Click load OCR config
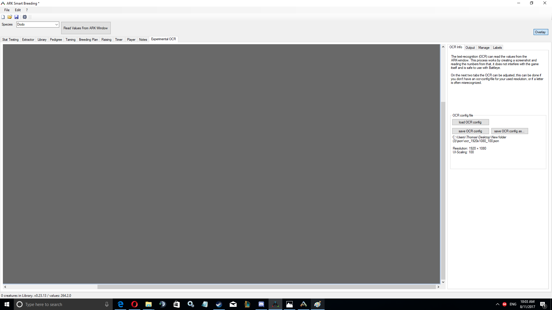The width and height of the screenshot is (552, 310). click(470, 122)
